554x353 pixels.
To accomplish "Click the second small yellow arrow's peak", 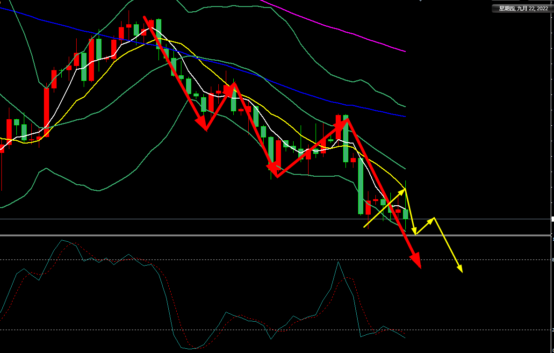I will pyautogui.click(x=434, y=218).
